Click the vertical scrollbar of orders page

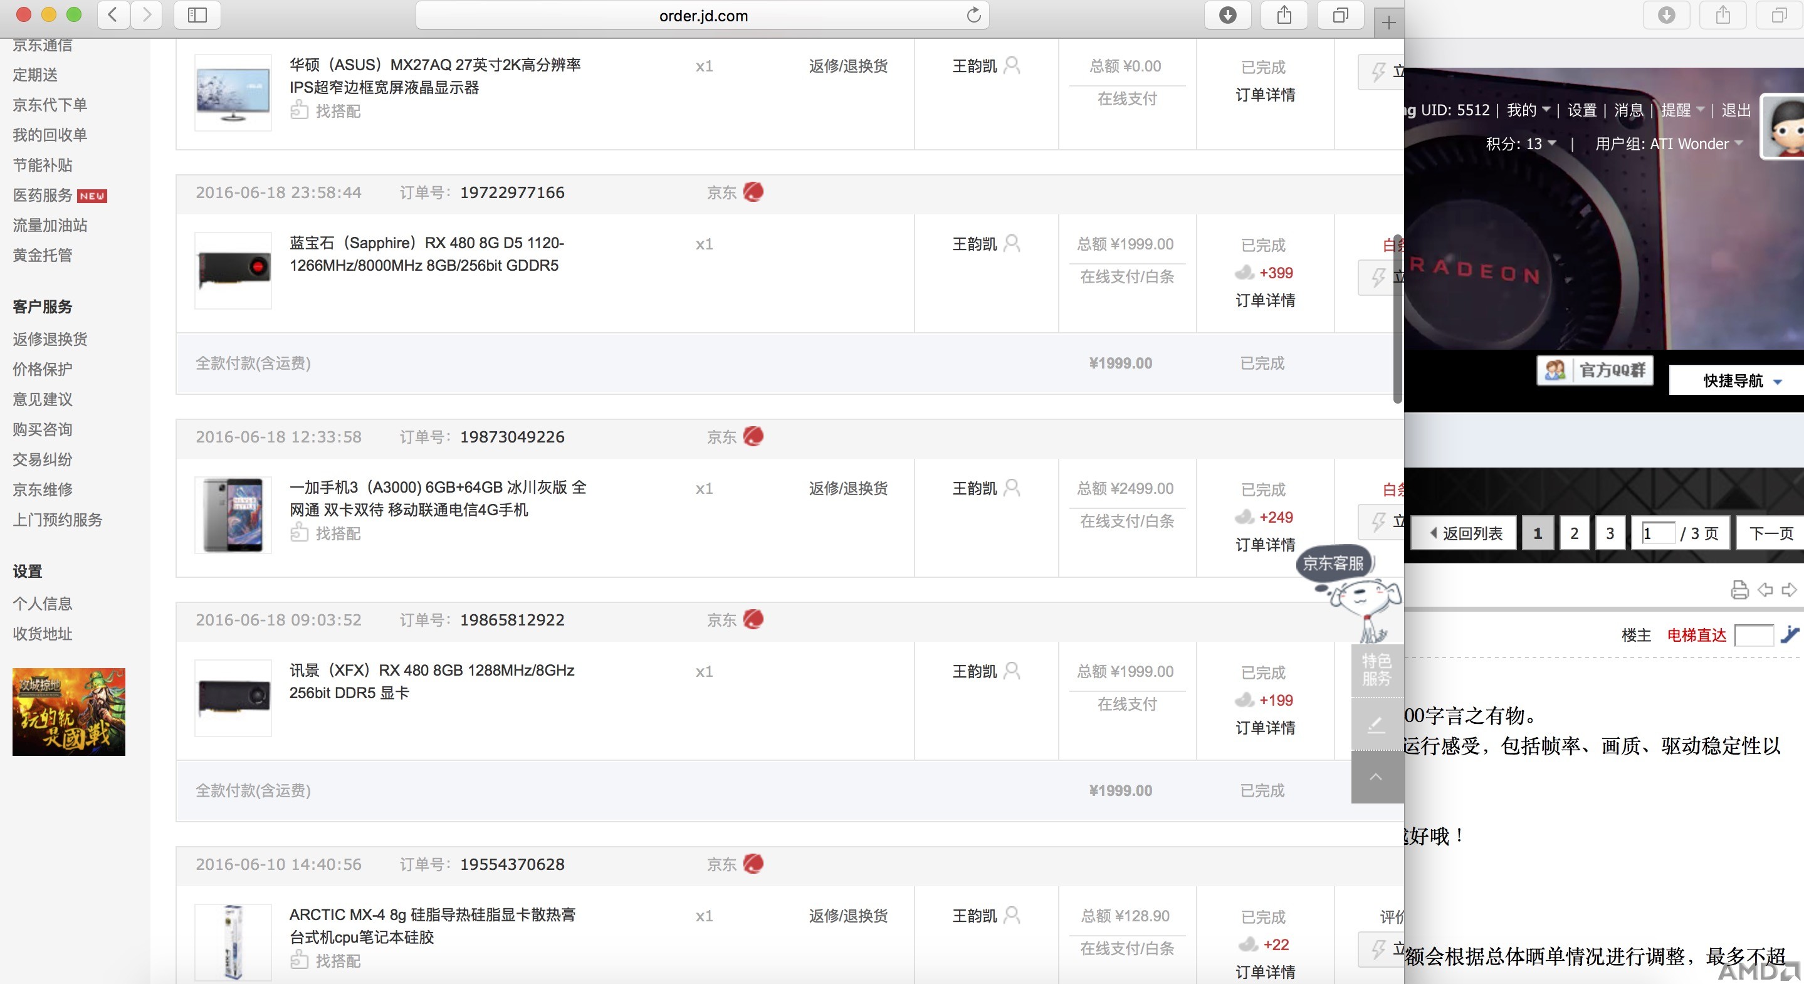coord(1397,318)
